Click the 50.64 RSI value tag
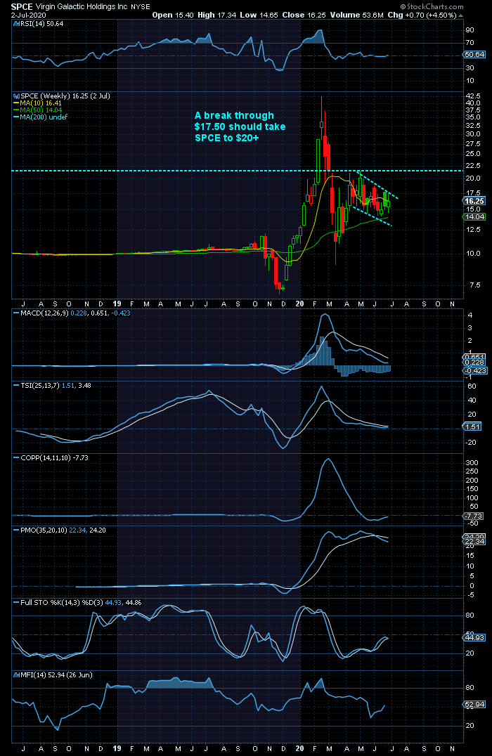 474,55
